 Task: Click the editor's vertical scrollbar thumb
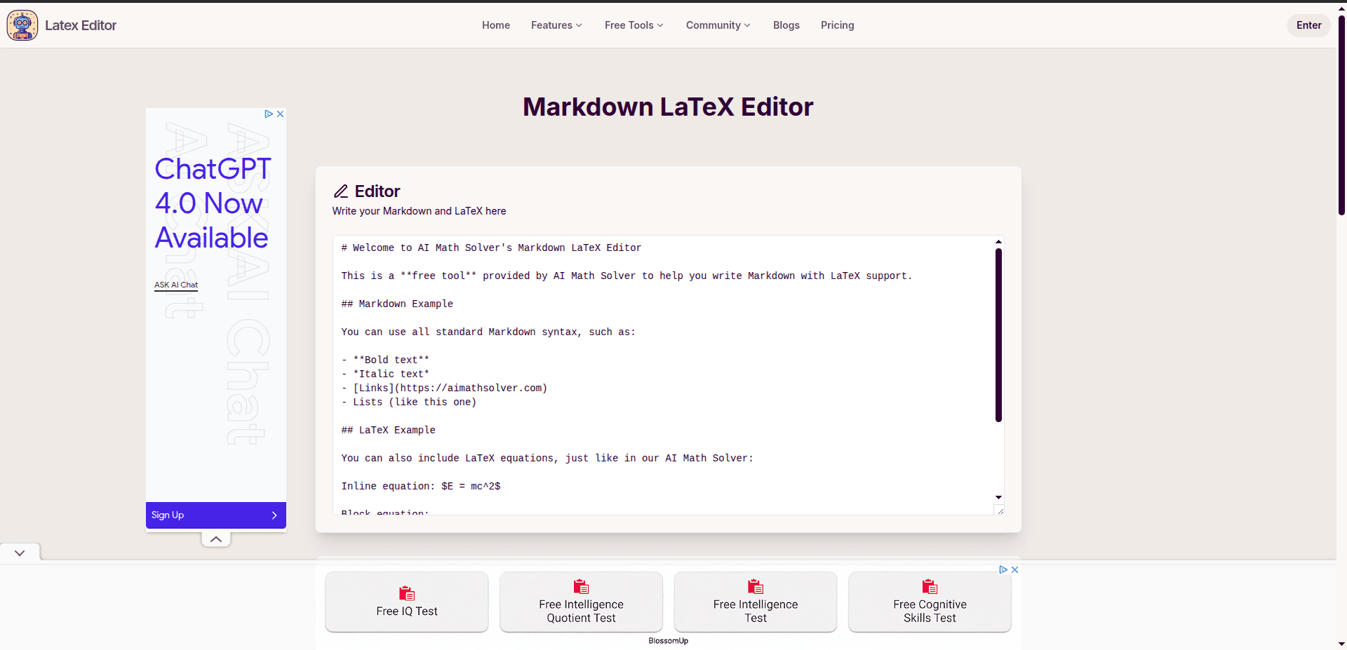pos(998,335)
